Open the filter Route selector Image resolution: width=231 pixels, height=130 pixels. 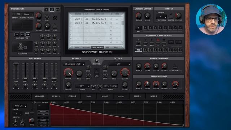click(111, 86)
